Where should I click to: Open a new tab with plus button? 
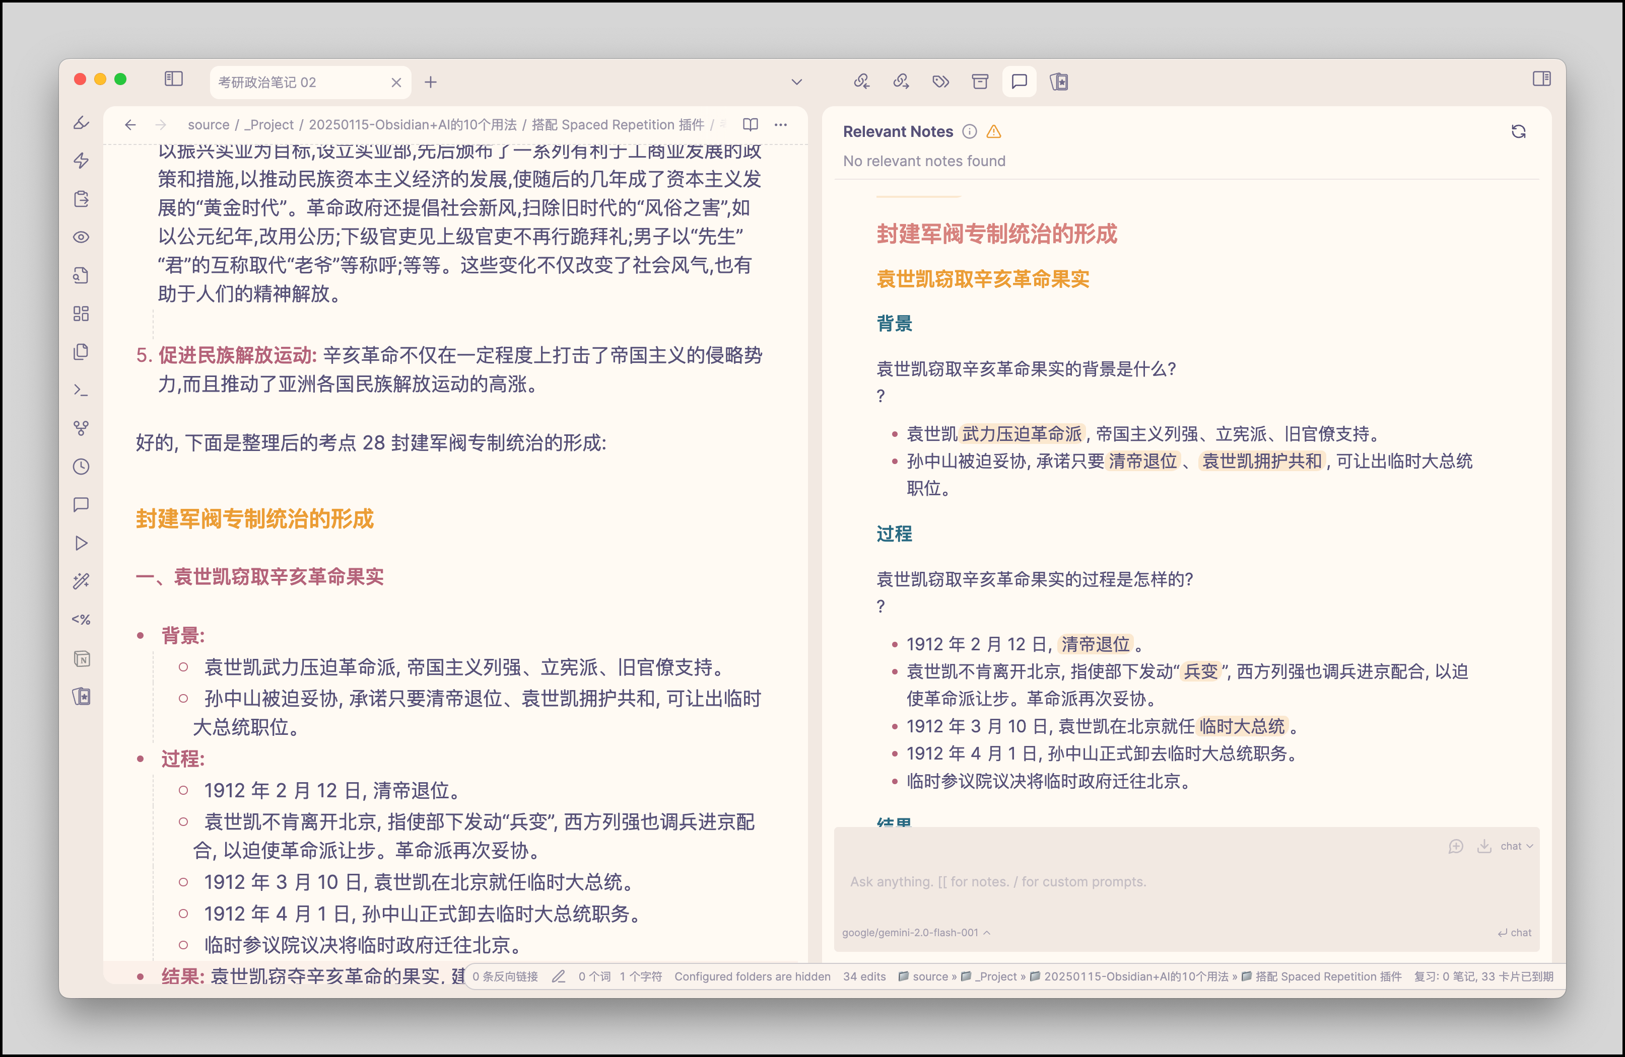[x=430, y=83]
